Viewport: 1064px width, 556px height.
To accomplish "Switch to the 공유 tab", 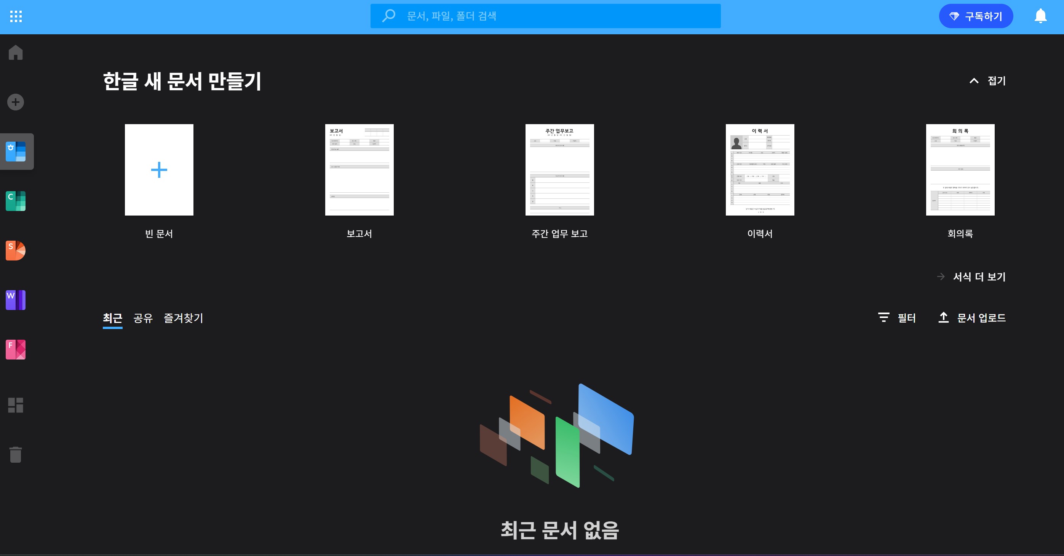I will coord(143,318).
